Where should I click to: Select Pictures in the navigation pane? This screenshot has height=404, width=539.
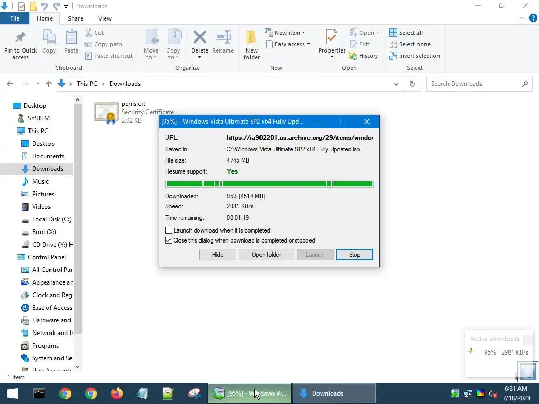click(x=38, y=194)
